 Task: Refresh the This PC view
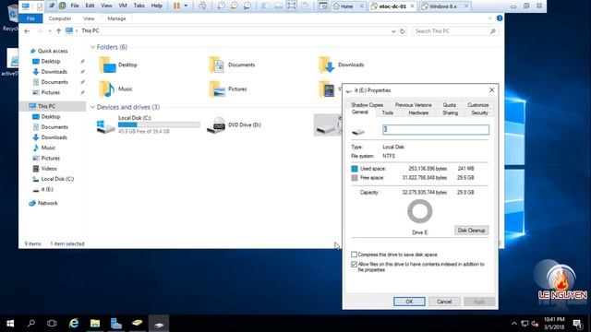point(403,31)
